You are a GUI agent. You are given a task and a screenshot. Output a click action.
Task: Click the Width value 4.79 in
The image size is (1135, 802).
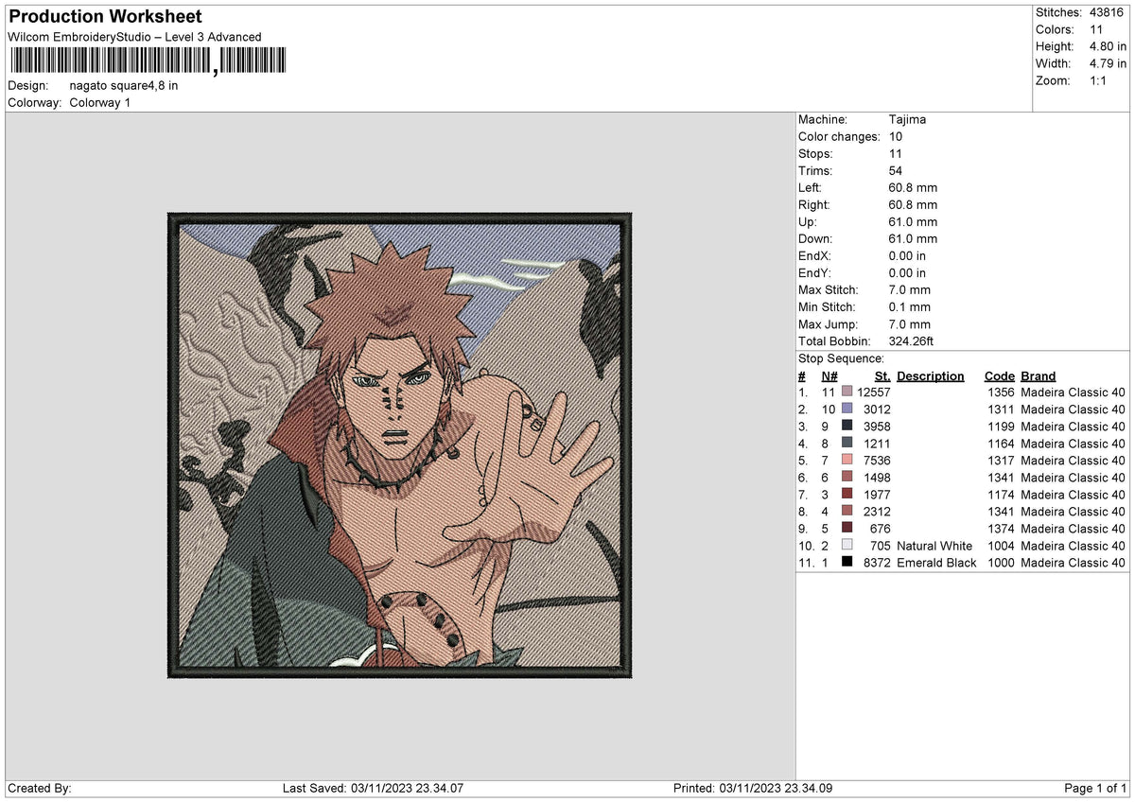coord(1107,63)
